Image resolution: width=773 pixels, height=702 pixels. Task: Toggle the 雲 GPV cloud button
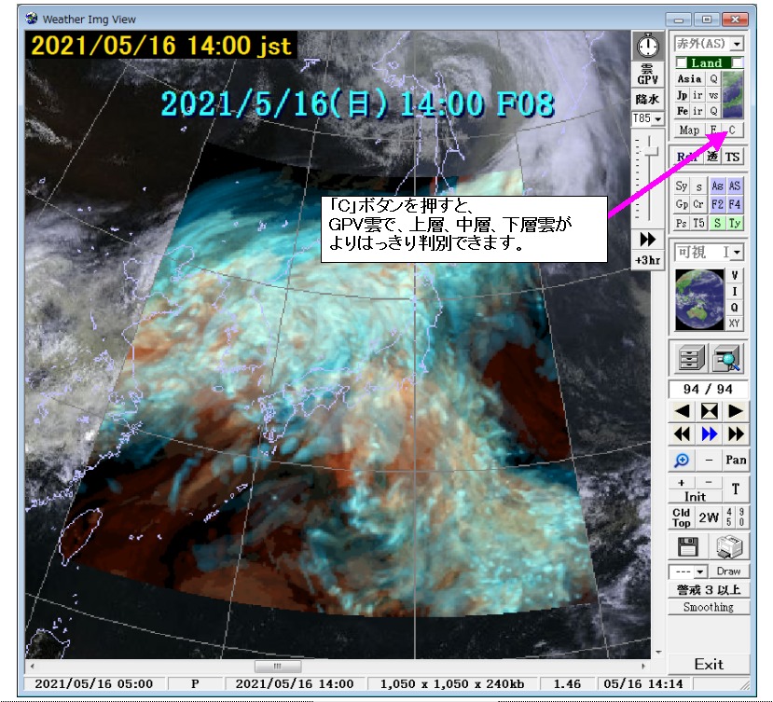tap(646, 75)
